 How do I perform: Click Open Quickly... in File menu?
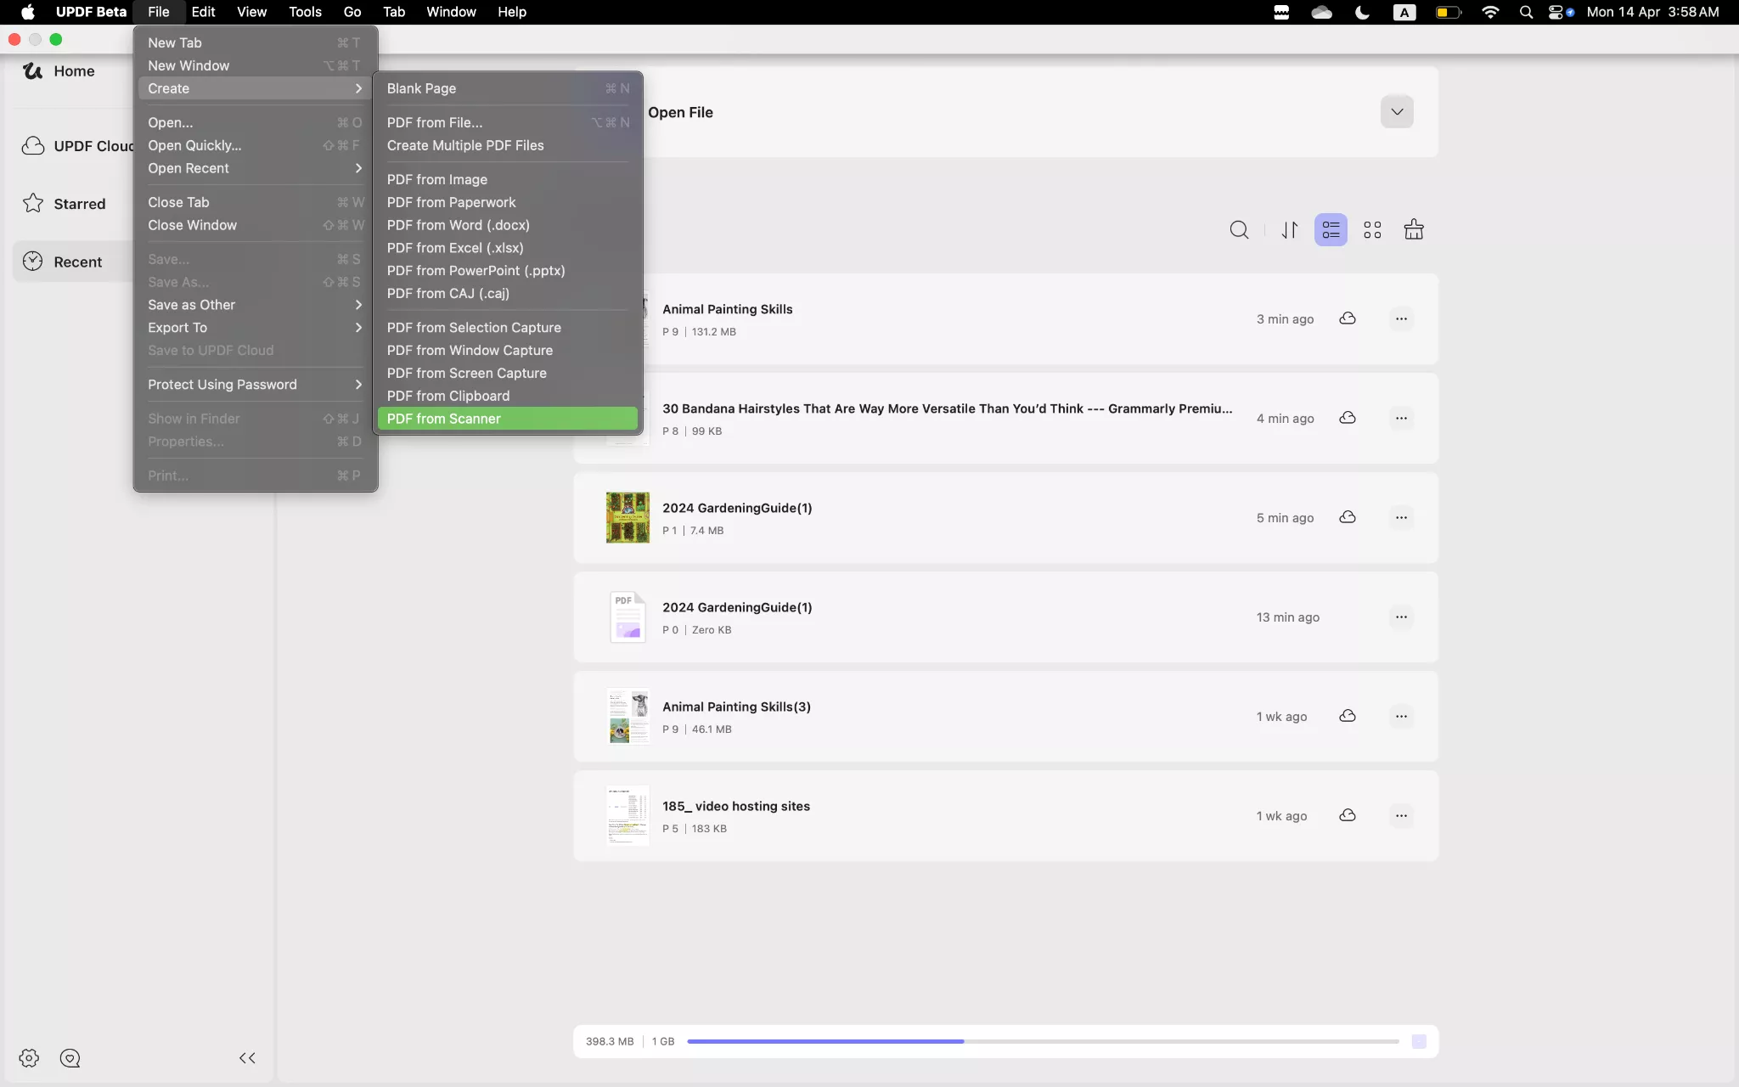click(x=255, y=145)
